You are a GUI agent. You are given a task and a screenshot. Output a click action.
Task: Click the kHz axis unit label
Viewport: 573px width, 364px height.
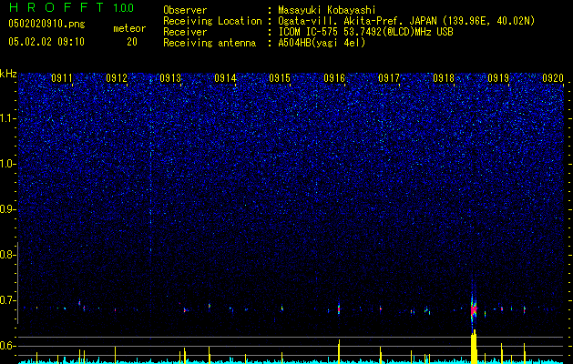tap(8, 74)
